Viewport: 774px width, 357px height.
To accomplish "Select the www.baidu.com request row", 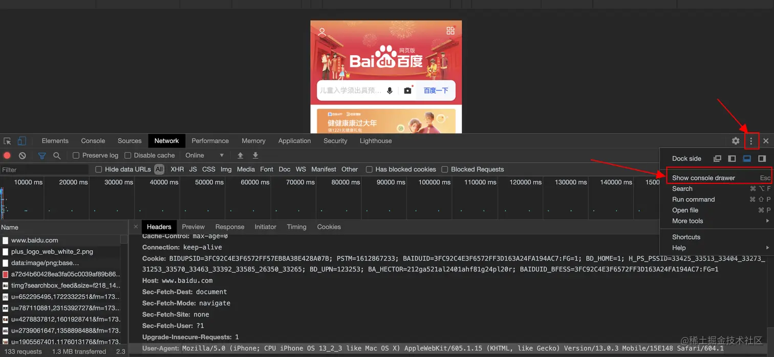I will point(60,240).
